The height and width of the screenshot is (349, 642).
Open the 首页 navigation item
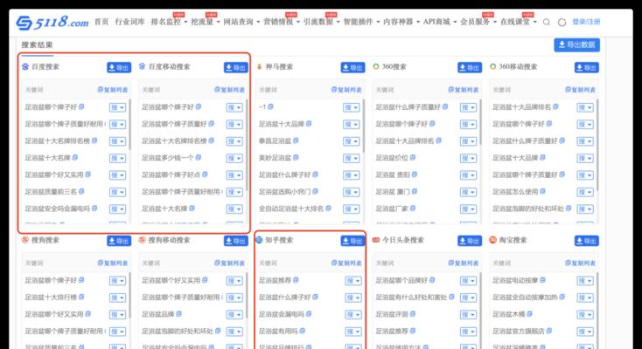click(x=101, y=22)
